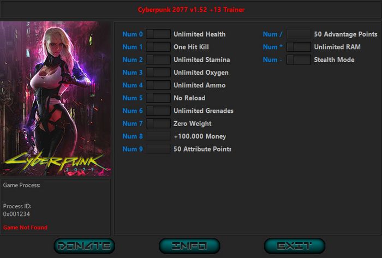Switch on No Reload toggle
382x258 pixels.
pyautogui.click(x=158, y=98)
